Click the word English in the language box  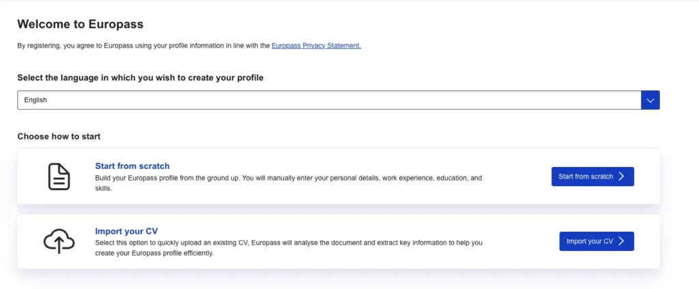35,100
